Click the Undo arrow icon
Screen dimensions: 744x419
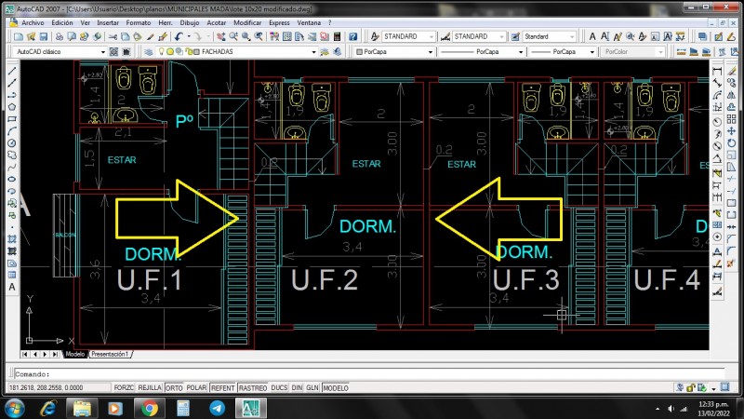178,36
